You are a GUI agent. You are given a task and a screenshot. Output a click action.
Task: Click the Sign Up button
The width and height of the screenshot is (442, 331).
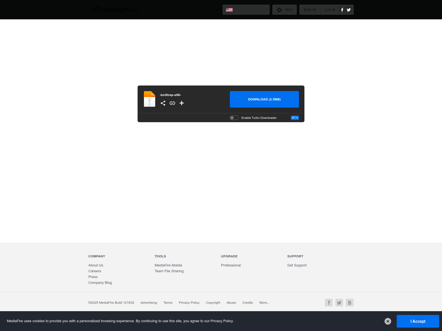(310, 10)
